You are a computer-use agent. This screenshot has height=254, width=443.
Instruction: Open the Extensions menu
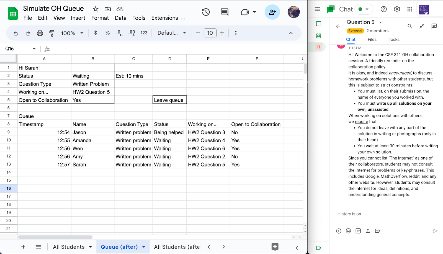(165, 18)
